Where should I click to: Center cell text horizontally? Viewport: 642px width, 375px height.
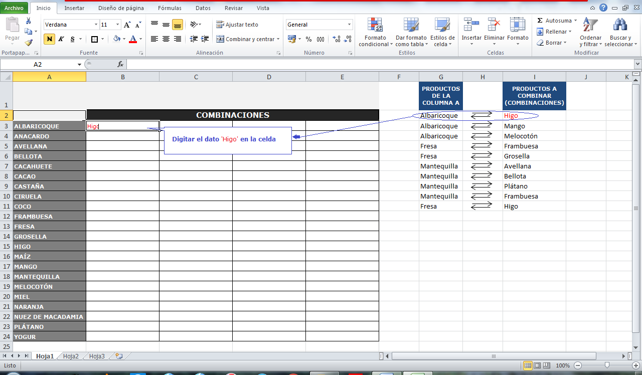(x=166, y=39)
